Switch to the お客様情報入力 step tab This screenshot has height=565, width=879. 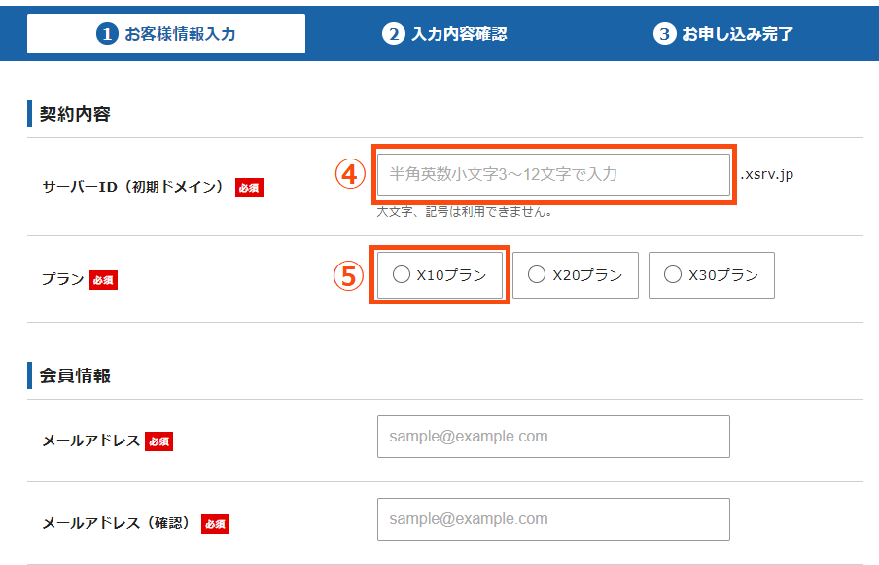pos(164,32)
